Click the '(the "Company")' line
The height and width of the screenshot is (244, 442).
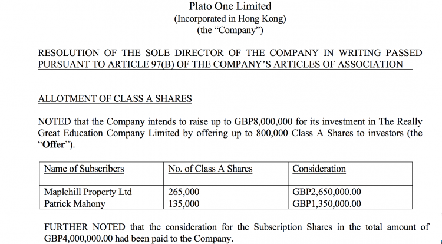tap(230, 30)
